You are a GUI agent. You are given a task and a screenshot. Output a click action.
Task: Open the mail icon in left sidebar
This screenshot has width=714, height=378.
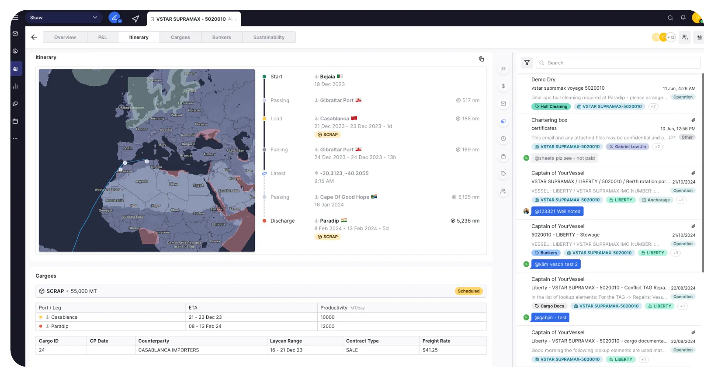[15, 33]
